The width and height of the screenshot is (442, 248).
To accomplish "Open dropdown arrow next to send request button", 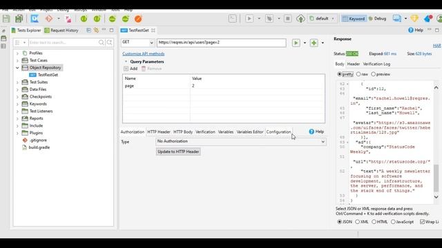I will (305, 43).
